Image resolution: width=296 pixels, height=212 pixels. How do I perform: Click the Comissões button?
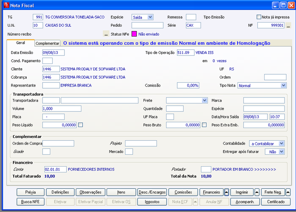[x=183, y=192]
